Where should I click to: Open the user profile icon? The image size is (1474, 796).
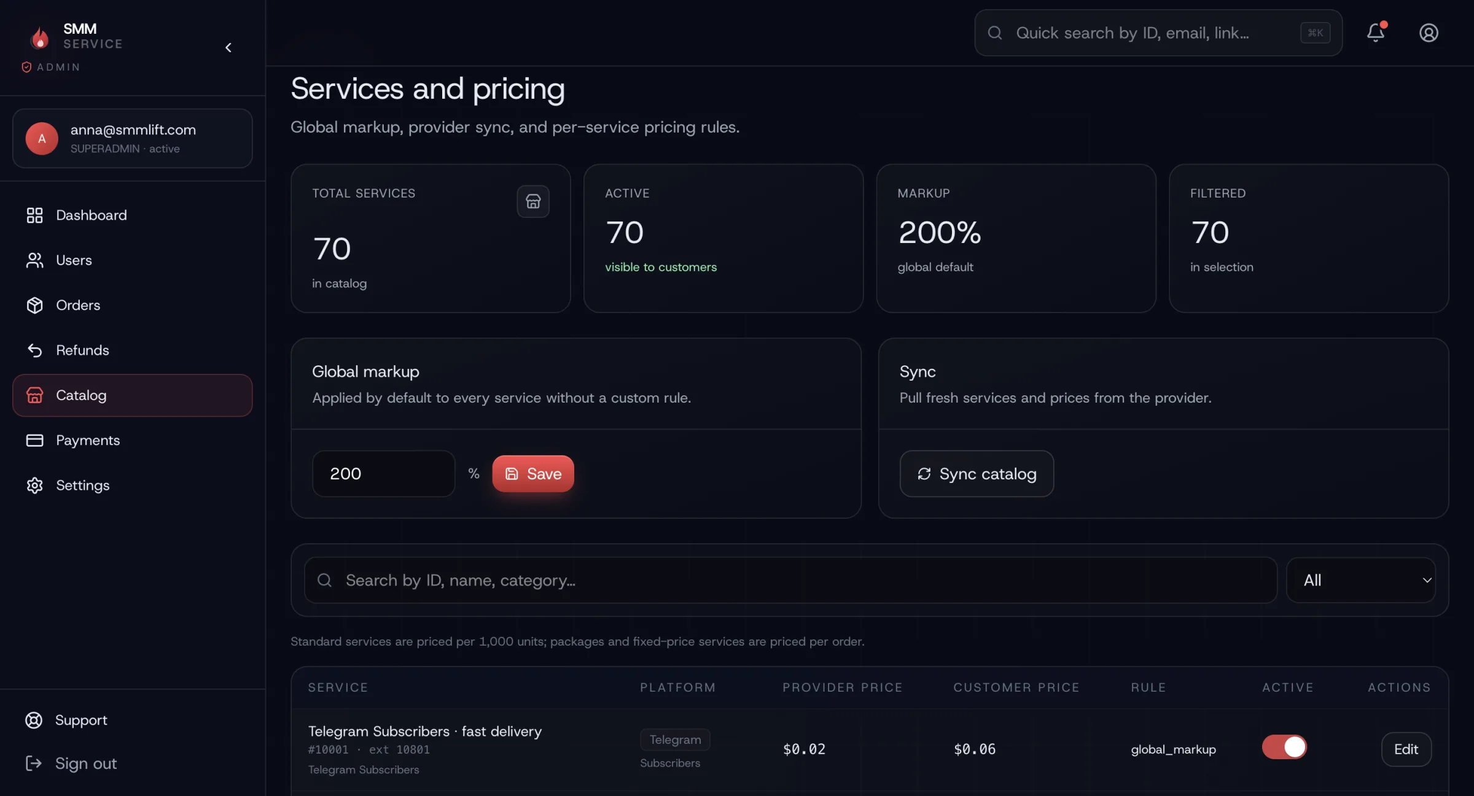pyautogui.click(x=1429, y=33)
